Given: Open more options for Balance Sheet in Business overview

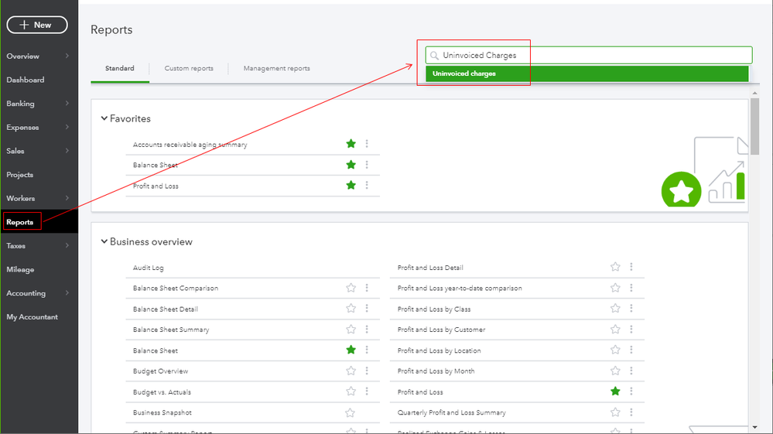Looking at the screenshot, I should pos(367,350).
